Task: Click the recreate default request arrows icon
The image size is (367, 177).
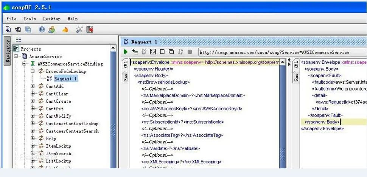Action: (x=153, y=52)
